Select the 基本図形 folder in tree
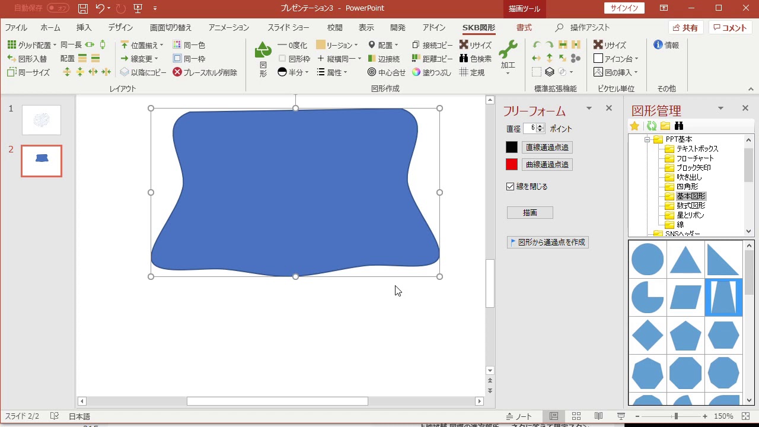This screenshot has width=759, height=427. pos(691,196)
